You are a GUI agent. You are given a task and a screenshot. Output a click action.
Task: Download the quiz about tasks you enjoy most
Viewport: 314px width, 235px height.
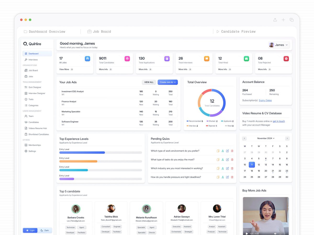click(223, 160)
